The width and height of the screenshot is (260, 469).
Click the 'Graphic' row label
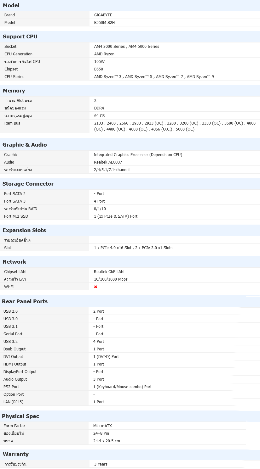tap(11, 155)
